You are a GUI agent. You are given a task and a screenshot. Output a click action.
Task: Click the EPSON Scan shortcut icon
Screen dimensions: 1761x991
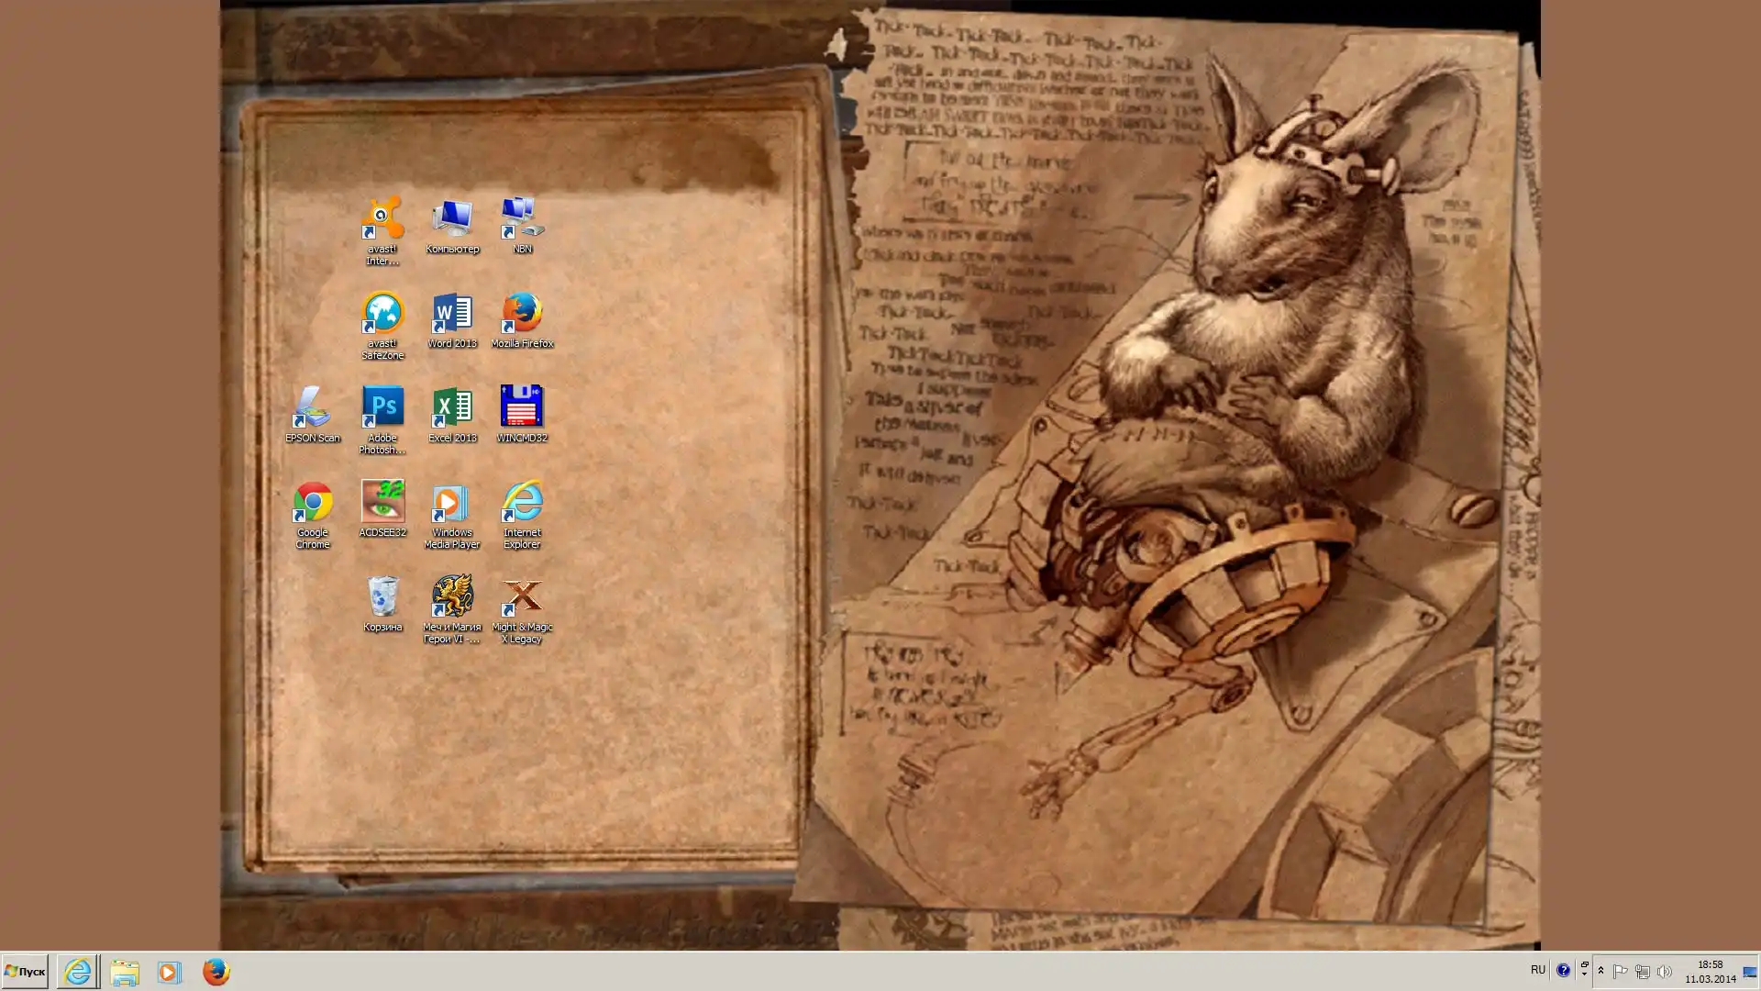[313, 407]
